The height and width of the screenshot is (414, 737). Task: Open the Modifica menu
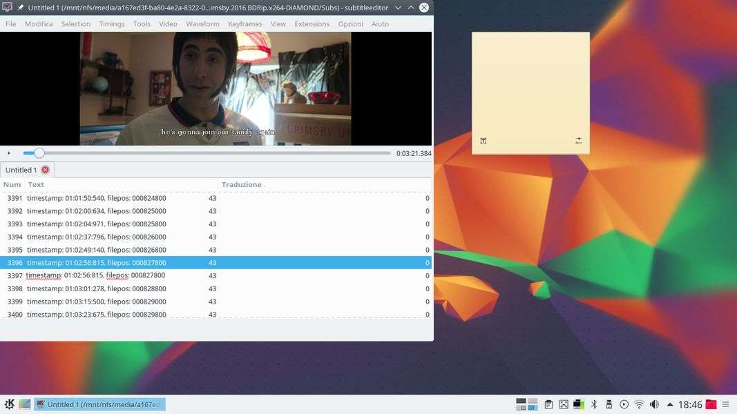39,24
